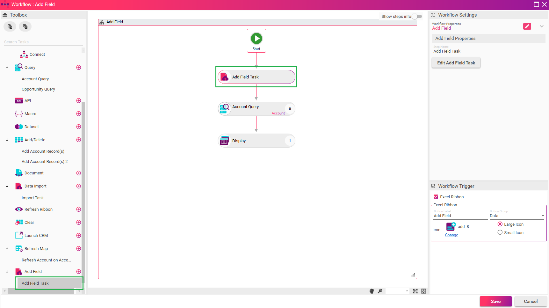The image size is (549, 308).
Task: Select Opportunity Query in the toolbox
Action: coord(38,89)
